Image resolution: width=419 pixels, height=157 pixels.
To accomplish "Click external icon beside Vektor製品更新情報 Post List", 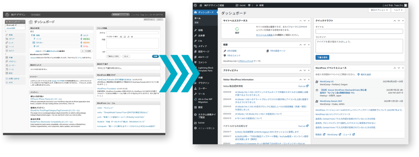I will pyautogui.click(x=307, y=86).
